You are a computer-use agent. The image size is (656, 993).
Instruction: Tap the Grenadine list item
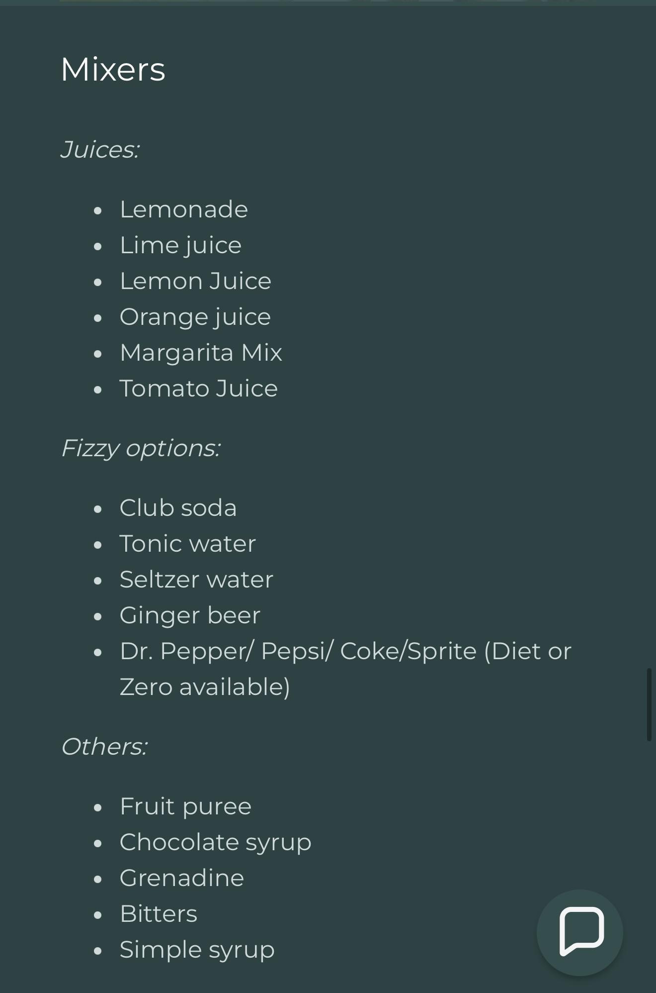point(182,878)
